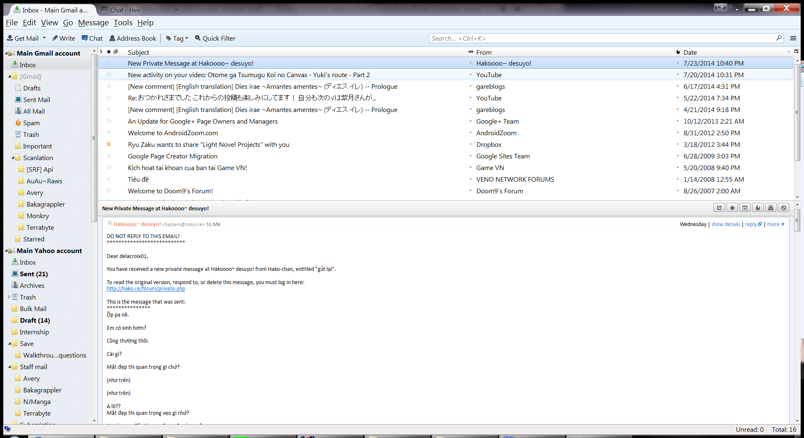Click the stacked envelope header button
The image size is (804, 438).
pos(771,208)
